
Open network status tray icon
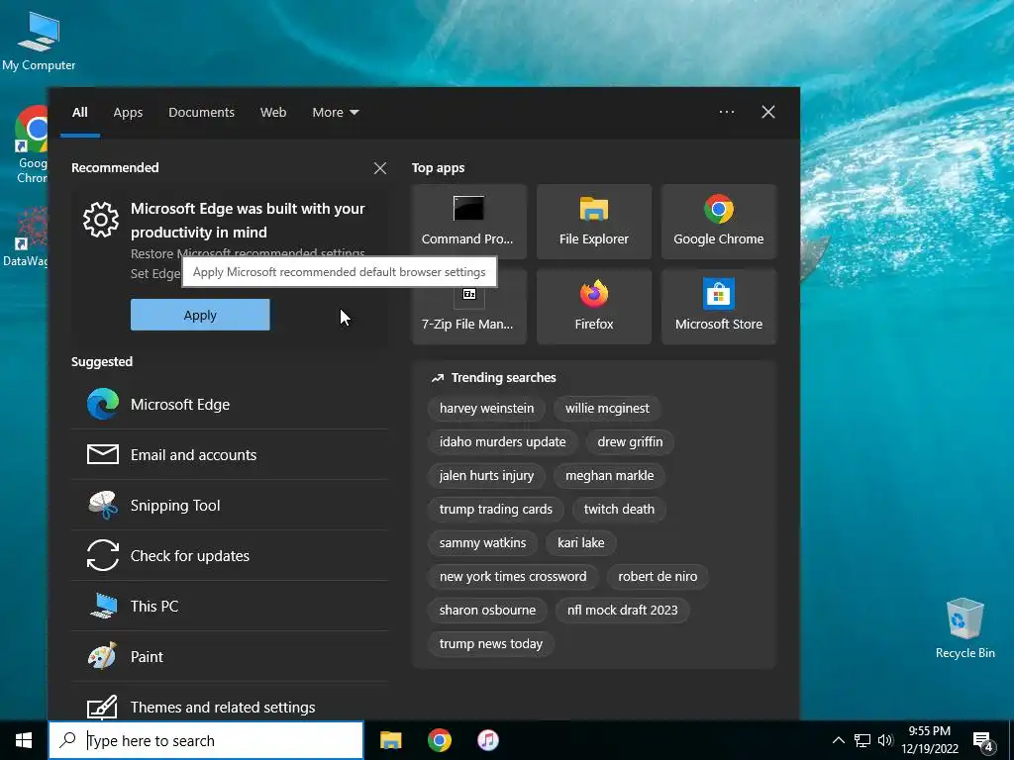coord(862,740)
